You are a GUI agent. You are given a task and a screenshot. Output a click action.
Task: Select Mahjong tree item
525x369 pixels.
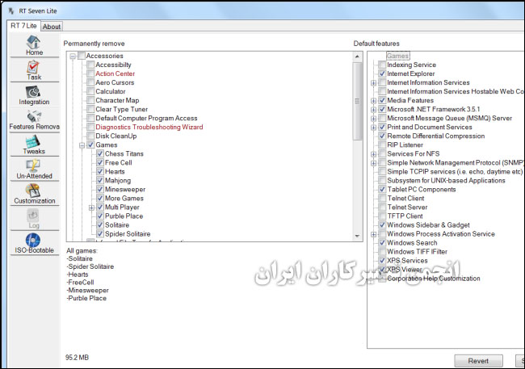tap(118, 181)
